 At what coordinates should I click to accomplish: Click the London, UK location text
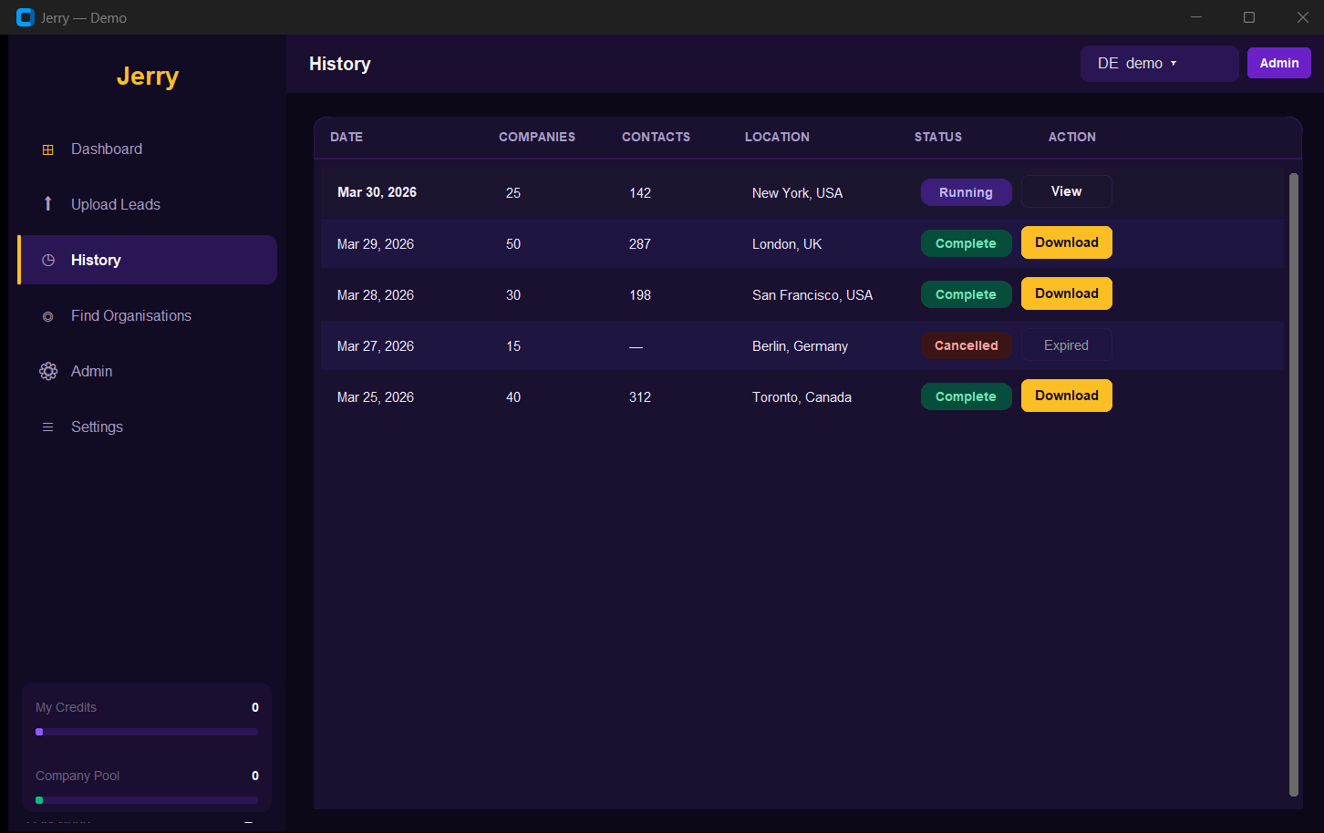click(787, 244)
